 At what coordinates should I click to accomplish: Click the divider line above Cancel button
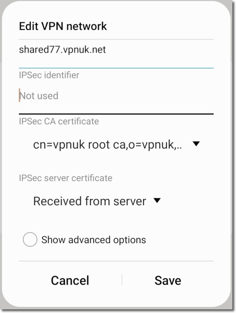click(x=116, y=261)
